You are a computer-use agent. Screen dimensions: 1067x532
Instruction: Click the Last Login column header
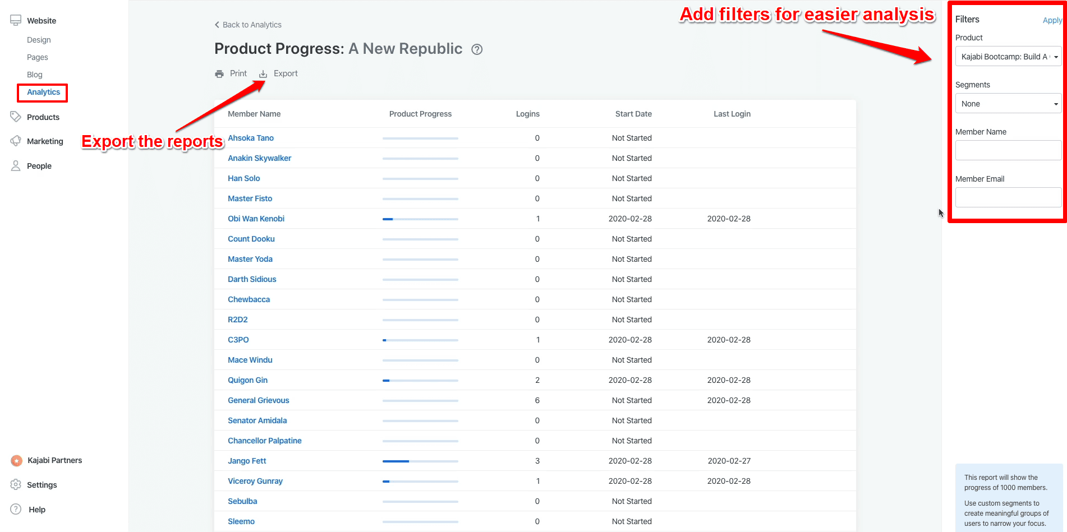(732, 114)
